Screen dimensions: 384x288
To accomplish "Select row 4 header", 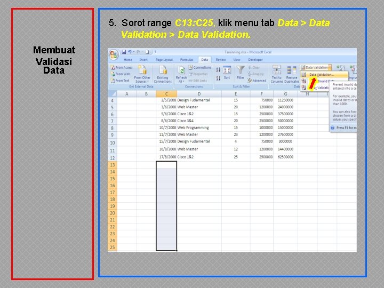I will point(112,101).
